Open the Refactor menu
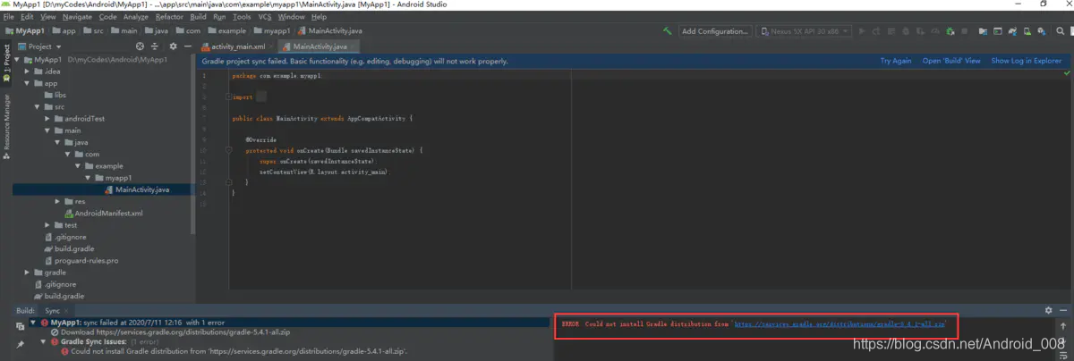 click(169, 17)
